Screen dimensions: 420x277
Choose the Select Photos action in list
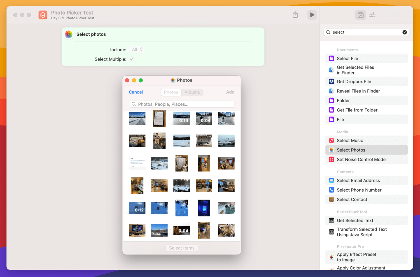click(x=366, y=150)
